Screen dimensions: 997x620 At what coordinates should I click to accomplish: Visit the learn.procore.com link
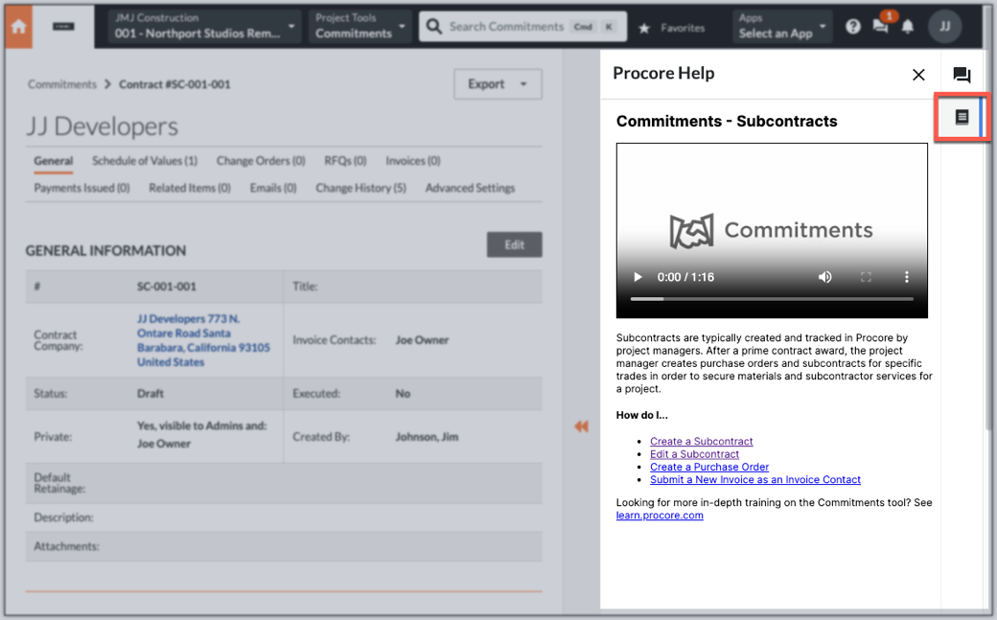(660, 516)
